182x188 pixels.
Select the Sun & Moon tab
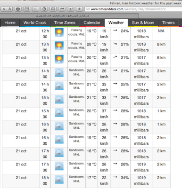tap(143, 23)
